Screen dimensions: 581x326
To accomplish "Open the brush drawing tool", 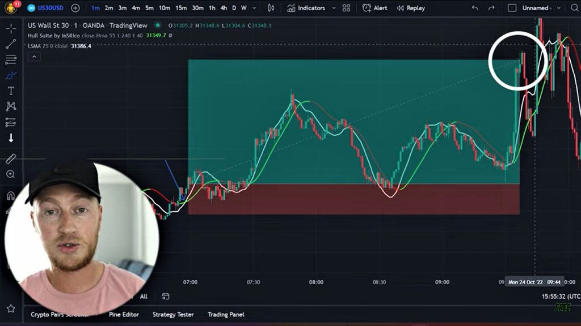I will (x=11, y=75).
